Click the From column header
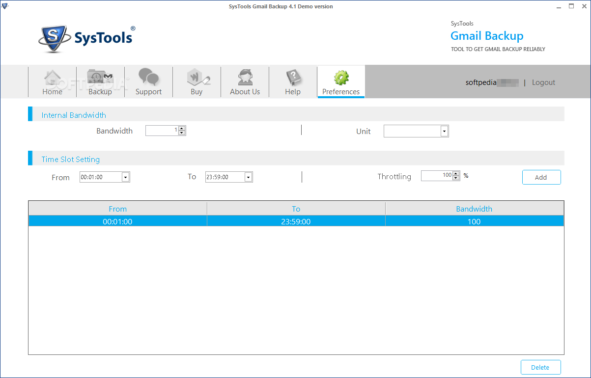The width and height of the screenshot is (591, 378). point(118,209)
